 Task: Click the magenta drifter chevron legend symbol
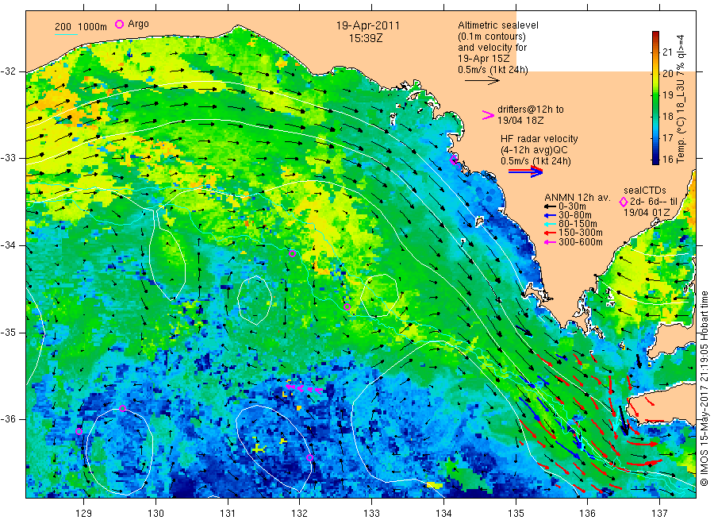[x=488, y=115]
